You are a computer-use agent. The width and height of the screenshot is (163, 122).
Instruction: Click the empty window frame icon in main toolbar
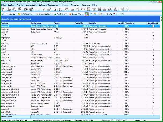point(67,9)
